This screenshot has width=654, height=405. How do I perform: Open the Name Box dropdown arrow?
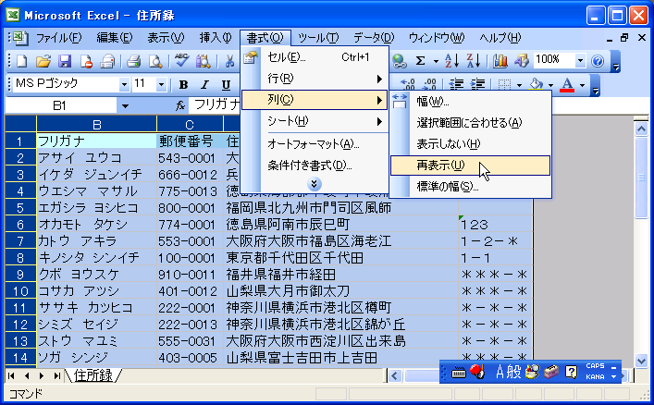click(125, 106)
